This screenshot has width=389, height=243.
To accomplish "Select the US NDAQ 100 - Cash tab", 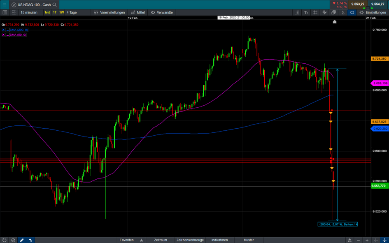I will point(34,5).
